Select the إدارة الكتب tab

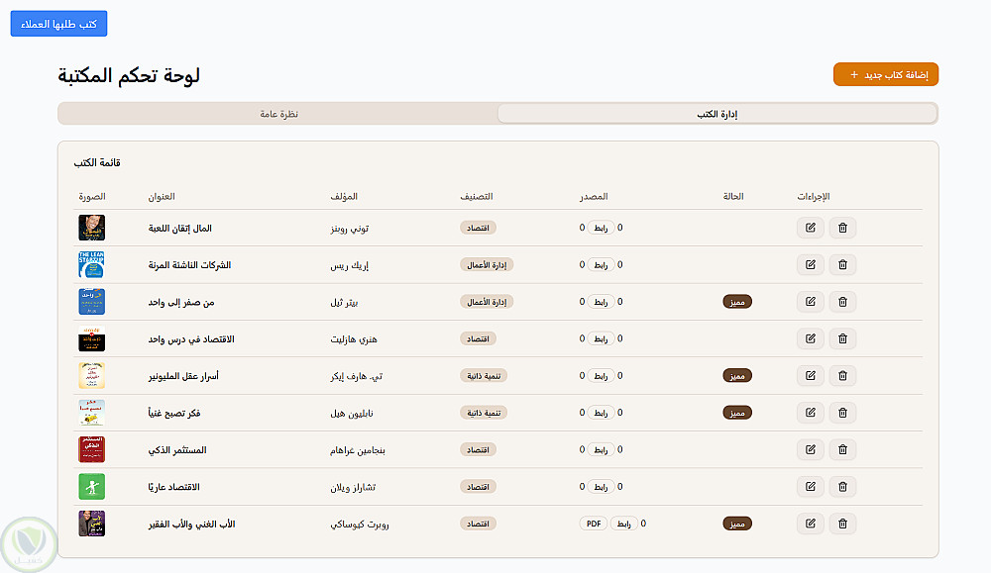716,114
